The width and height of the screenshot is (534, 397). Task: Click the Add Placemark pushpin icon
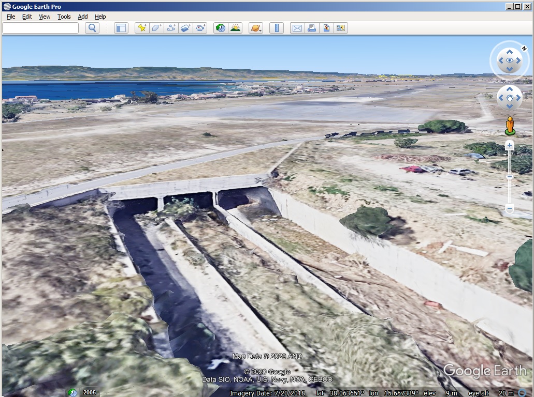click(x=141, y=28)
